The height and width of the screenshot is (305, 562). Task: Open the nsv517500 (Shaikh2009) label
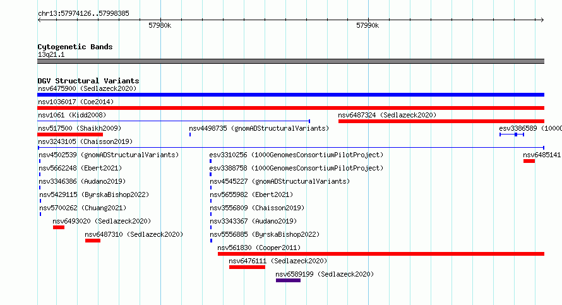click(x=80, y=128)
